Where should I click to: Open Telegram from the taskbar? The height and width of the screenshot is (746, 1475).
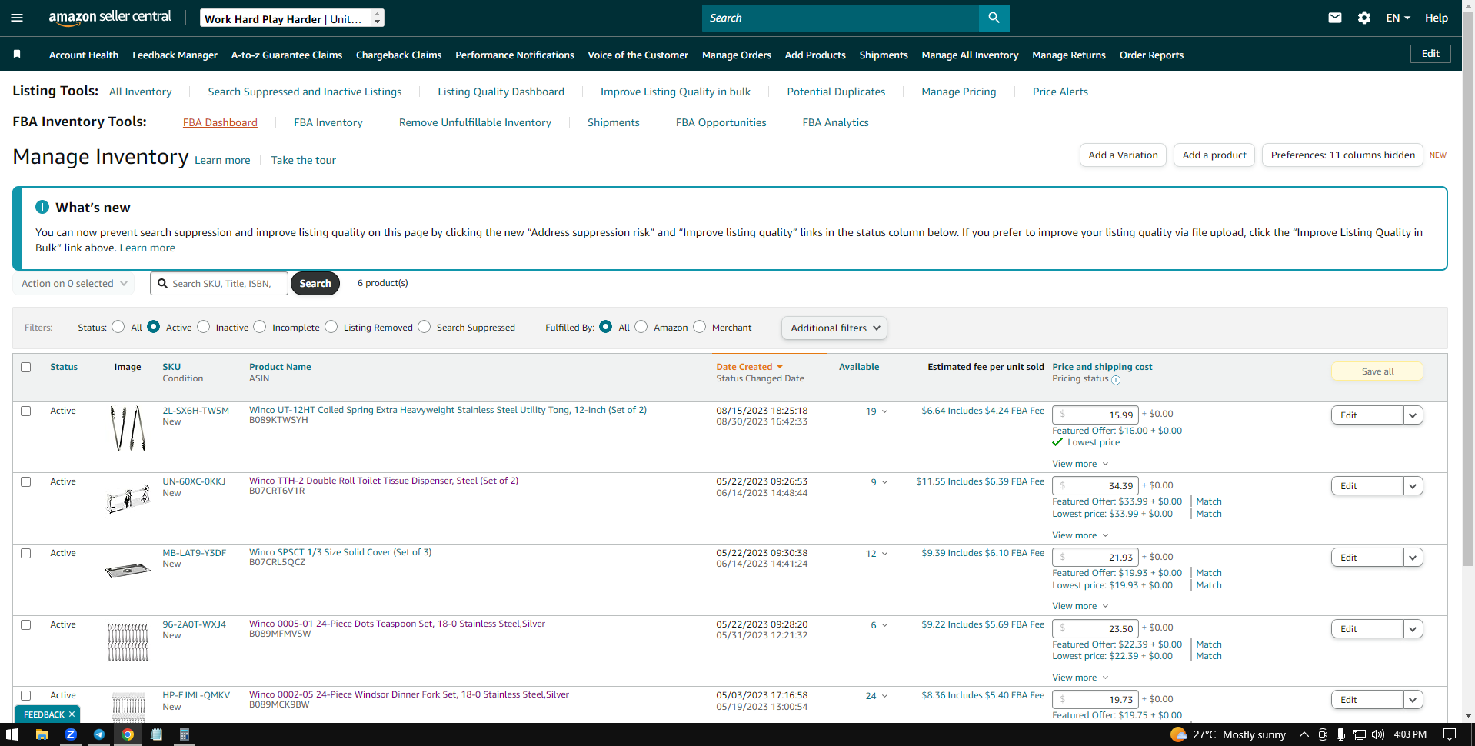pyautogui.click(x=99, y=734)
